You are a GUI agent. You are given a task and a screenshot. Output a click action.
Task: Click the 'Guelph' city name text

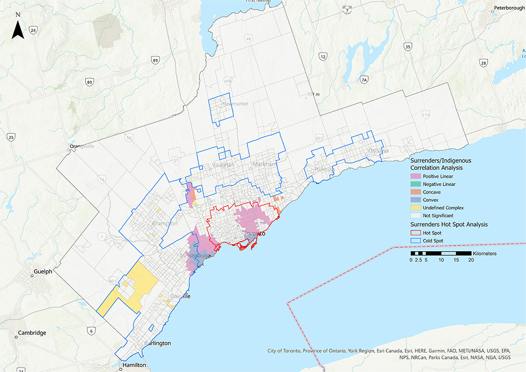43,272
